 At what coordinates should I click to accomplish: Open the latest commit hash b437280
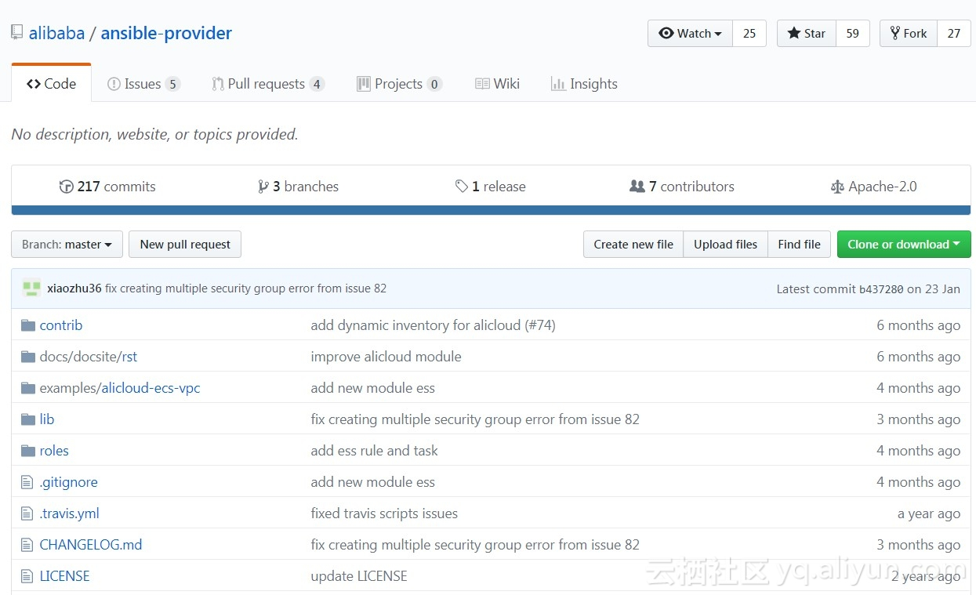[881, 288]
